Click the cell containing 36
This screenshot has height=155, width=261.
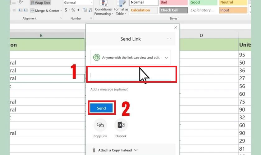pyautogui.click(x=245, y=70)
